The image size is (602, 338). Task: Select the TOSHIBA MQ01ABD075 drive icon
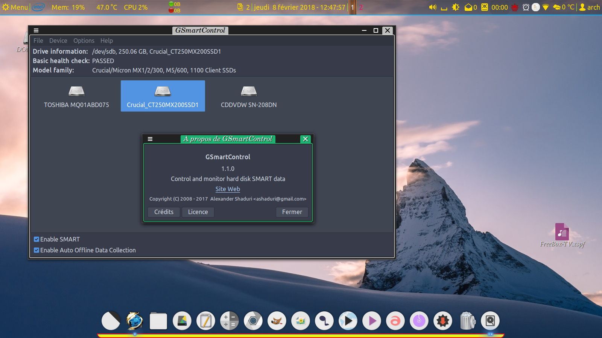point(76,96)
